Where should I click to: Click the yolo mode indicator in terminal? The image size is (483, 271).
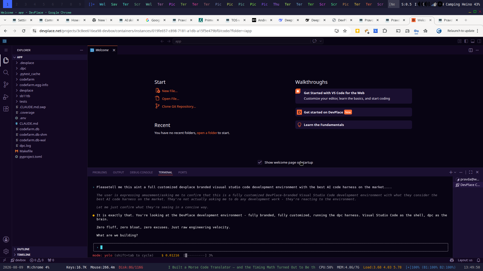pos(102,255)
